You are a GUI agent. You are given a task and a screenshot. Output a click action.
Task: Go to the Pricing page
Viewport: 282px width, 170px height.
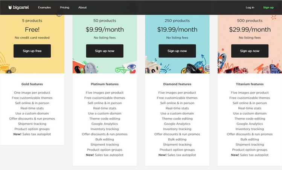[64, 8]
